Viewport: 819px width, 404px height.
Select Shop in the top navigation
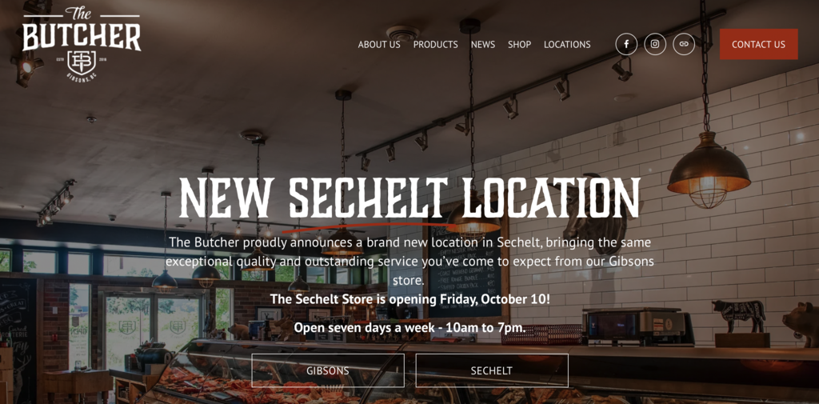[x=519, y=45]
